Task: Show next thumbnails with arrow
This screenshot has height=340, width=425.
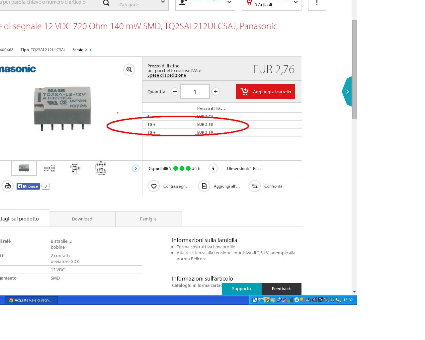Action: (136, 168)
